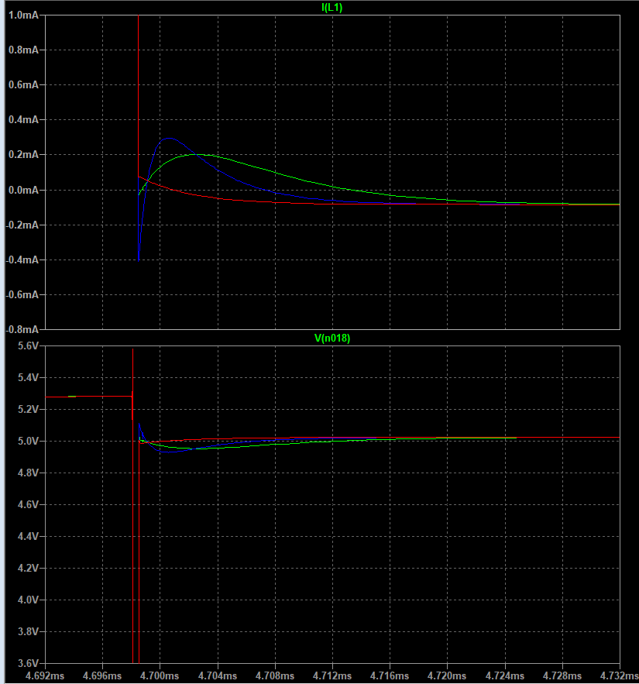Screen dimensions: 639x684
Task: Click the 0.0mA axis label
Action: click(x=23, y=190)
